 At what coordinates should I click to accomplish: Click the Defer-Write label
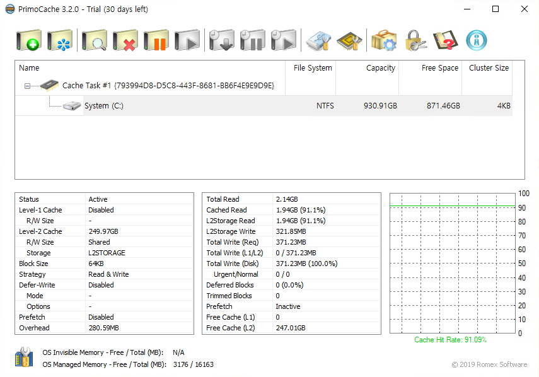coord(37,285)
